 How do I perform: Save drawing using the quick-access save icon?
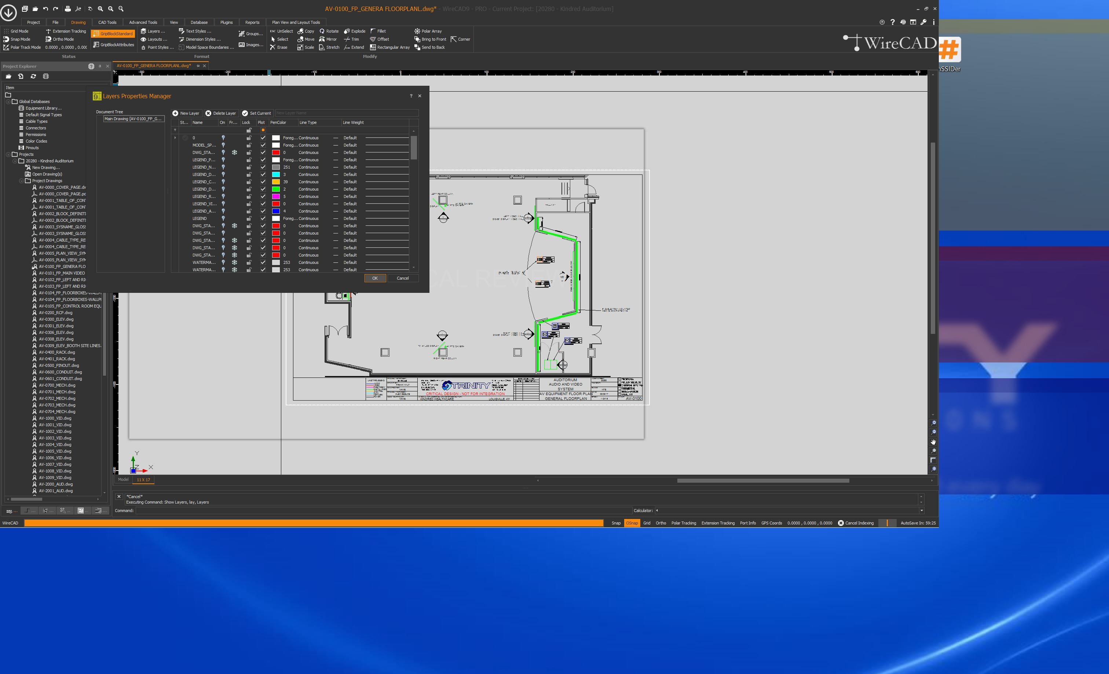[25, 8]
